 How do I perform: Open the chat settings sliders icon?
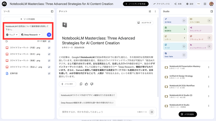coord(150,11)
